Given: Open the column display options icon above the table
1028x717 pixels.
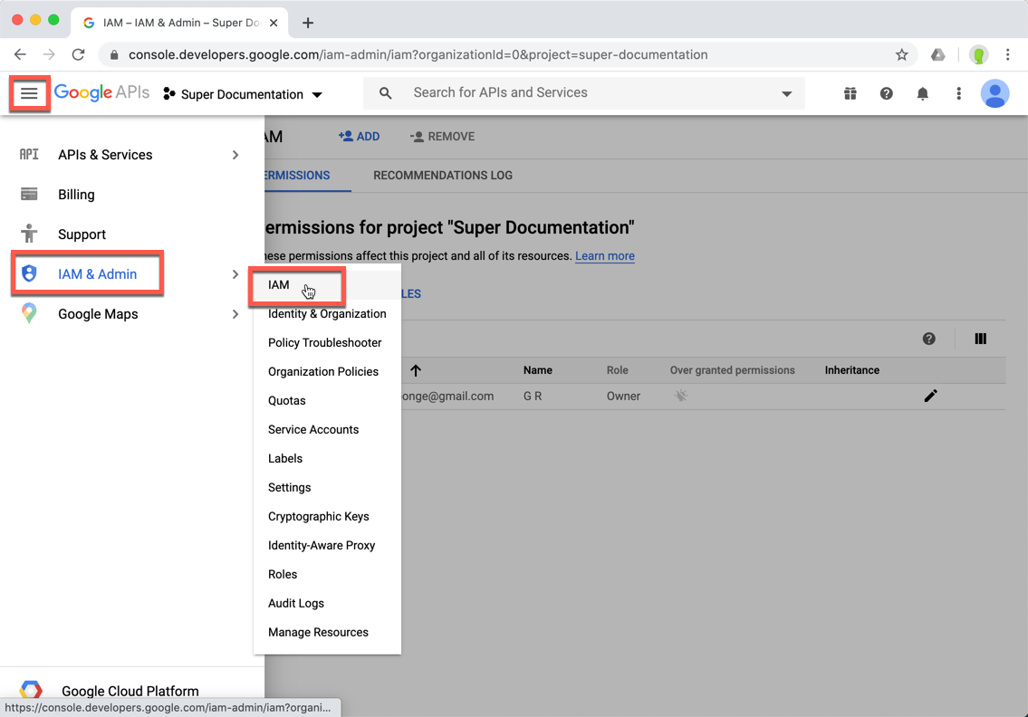Looking at the screenshot, I should point(980,339).
